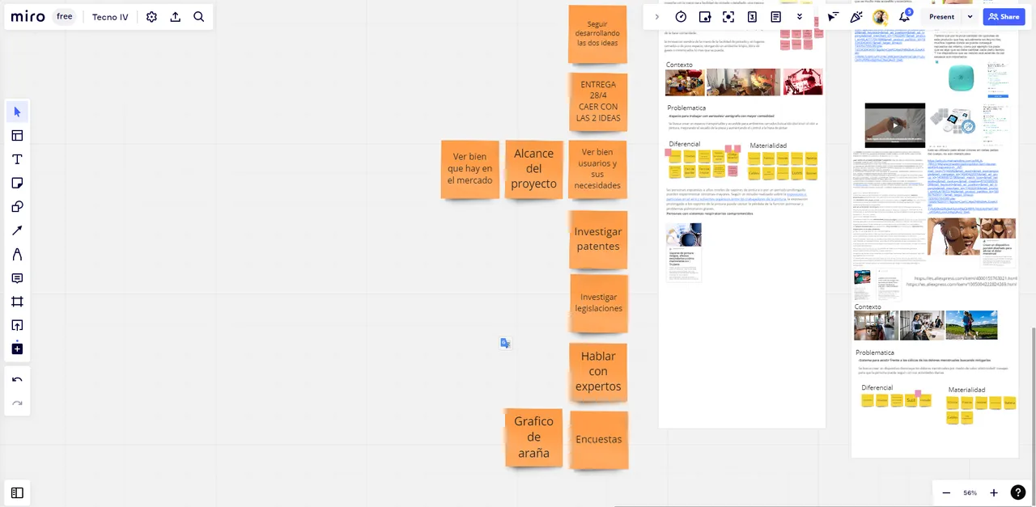Select the Frame tool

17,302
